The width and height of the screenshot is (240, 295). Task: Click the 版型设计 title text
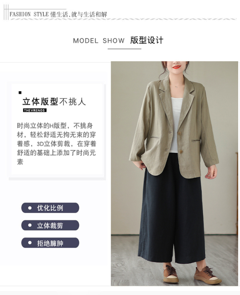[147, 40]
